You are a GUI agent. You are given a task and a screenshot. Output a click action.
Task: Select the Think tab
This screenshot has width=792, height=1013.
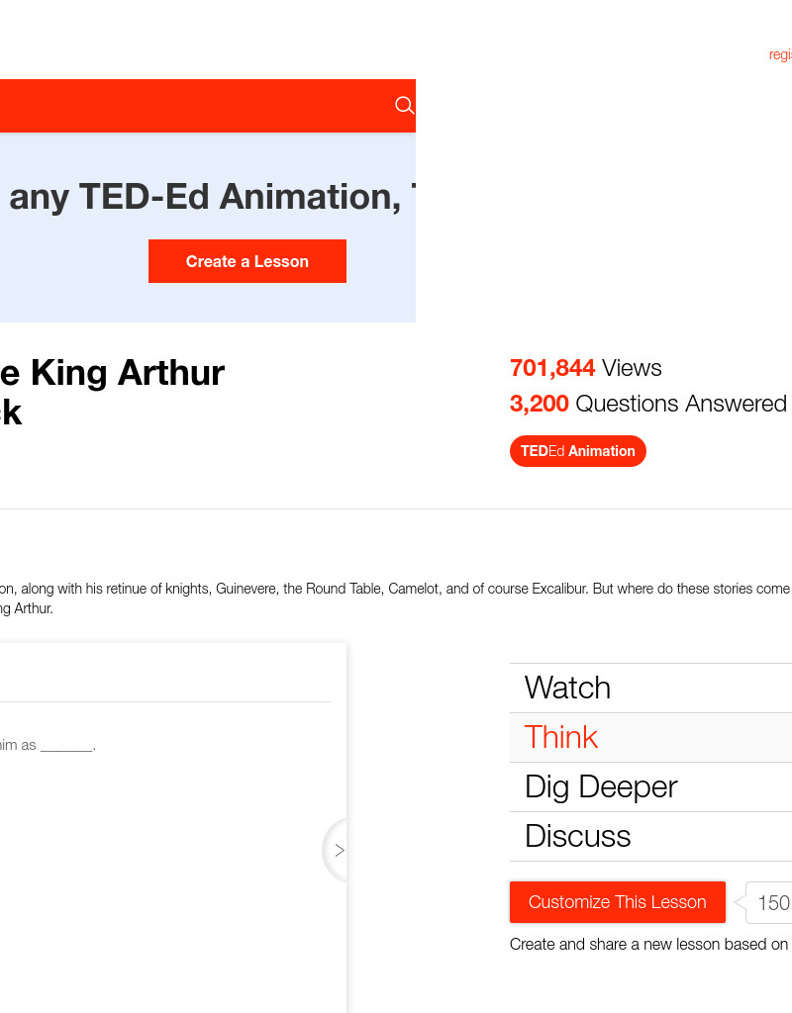(560, 737)
